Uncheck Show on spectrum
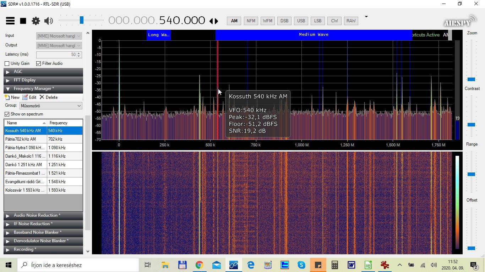 click(7, 114)
